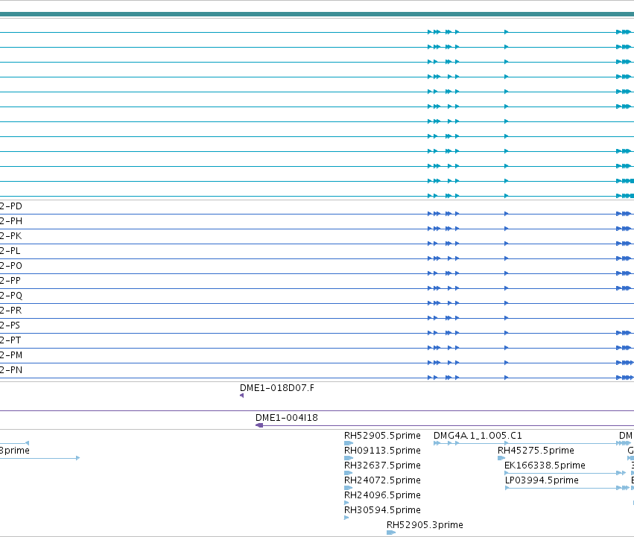Click the 2-PL transcript label
Image resolution: width=634 pixels, height=537 pixels.
point(10,251)
